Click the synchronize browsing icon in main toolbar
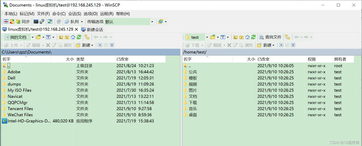362x146 pixels. 12,22
